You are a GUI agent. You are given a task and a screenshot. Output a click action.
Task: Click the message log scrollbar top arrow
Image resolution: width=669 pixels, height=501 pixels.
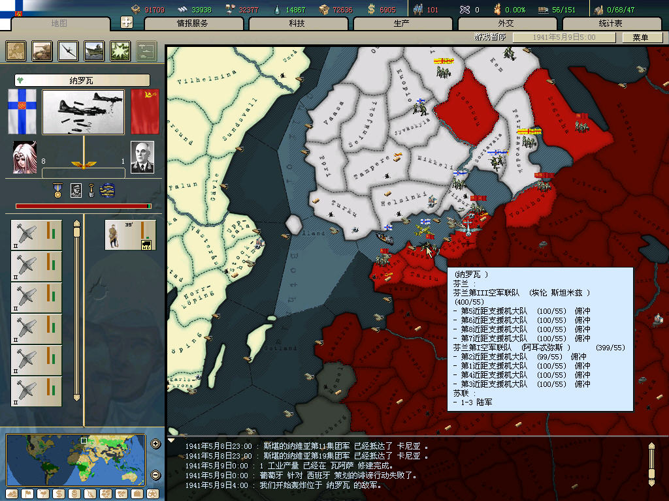click(x=651, y=446)
